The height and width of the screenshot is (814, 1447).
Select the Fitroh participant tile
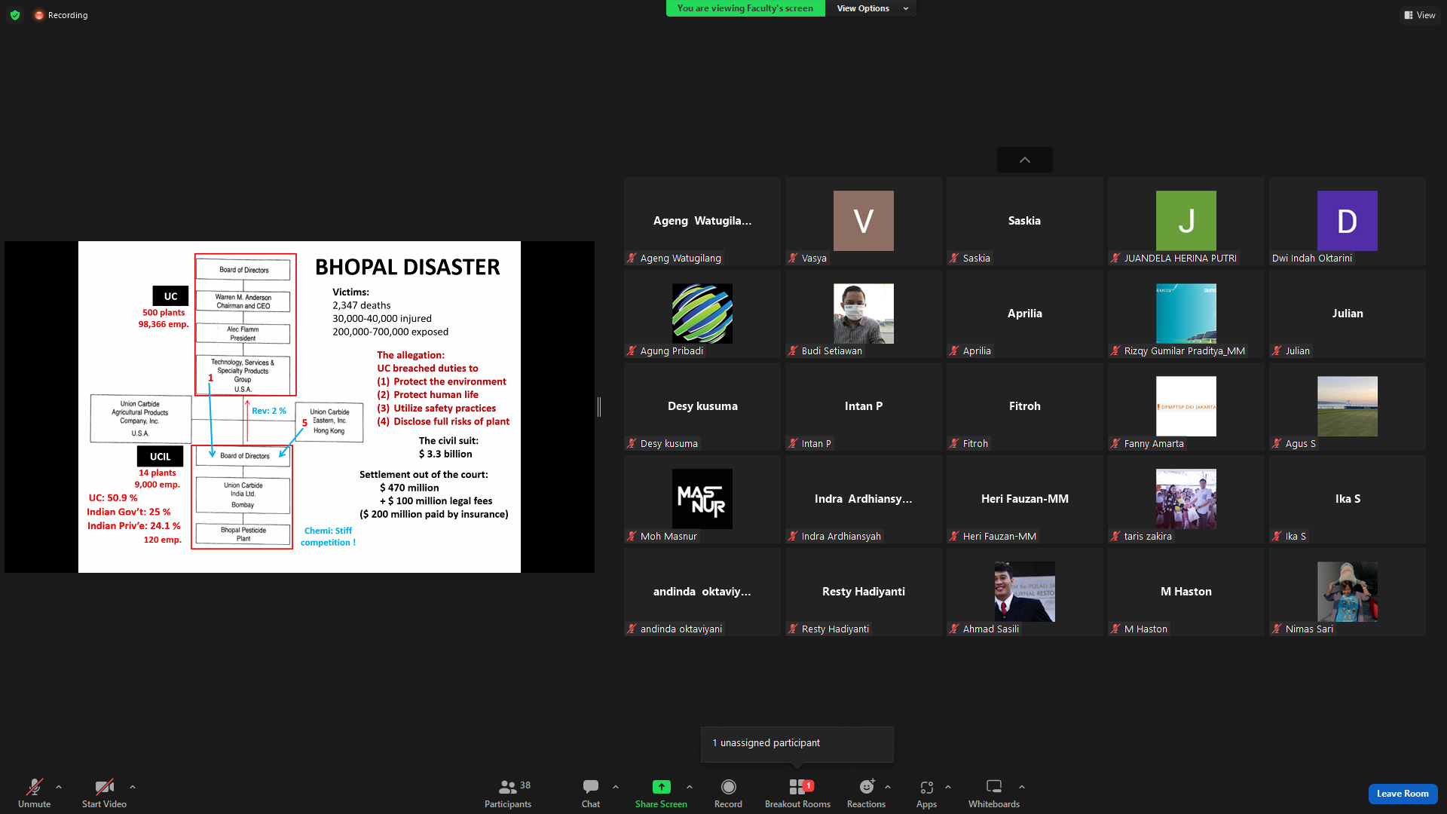(x=1025, y=406)
